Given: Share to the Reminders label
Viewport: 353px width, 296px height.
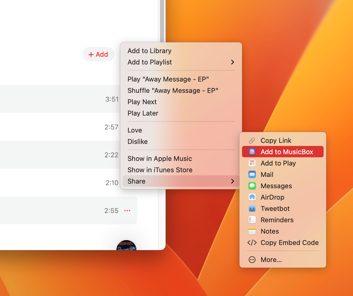Looking at the screenshot, I should 277,220.
